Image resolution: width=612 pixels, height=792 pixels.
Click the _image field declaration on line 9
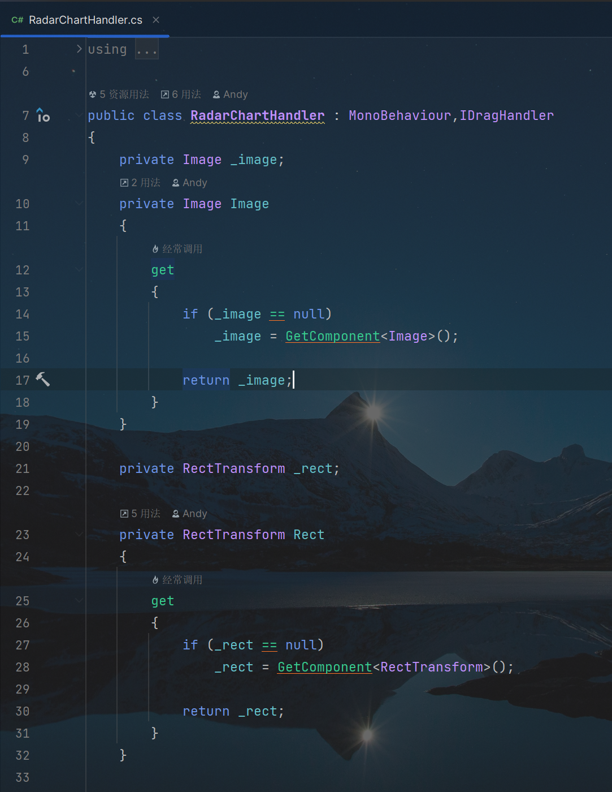click(x=254, y=160)
